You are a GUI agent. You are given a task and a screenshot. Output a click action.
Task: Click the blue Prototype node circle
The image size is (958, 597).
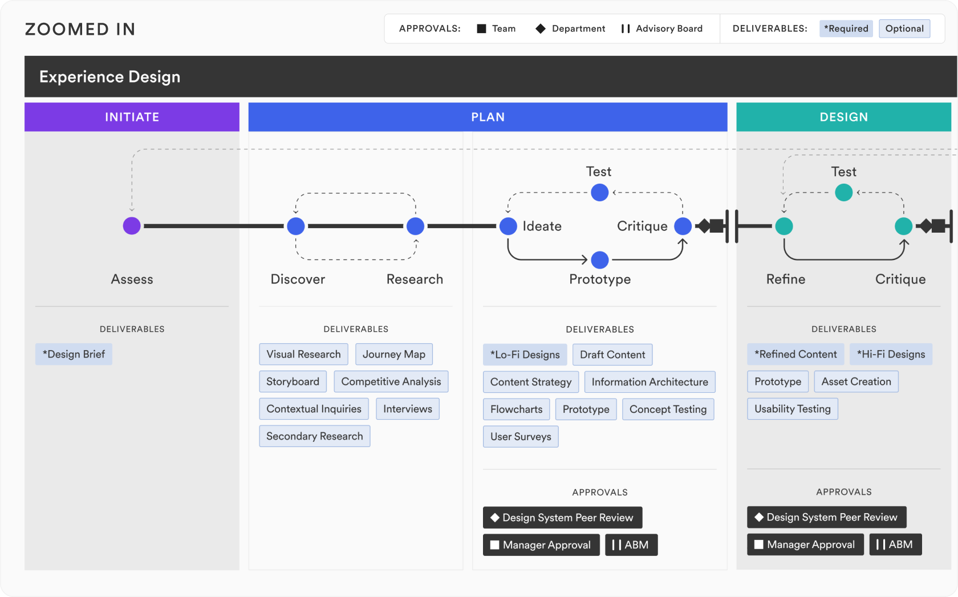point(599,260)
